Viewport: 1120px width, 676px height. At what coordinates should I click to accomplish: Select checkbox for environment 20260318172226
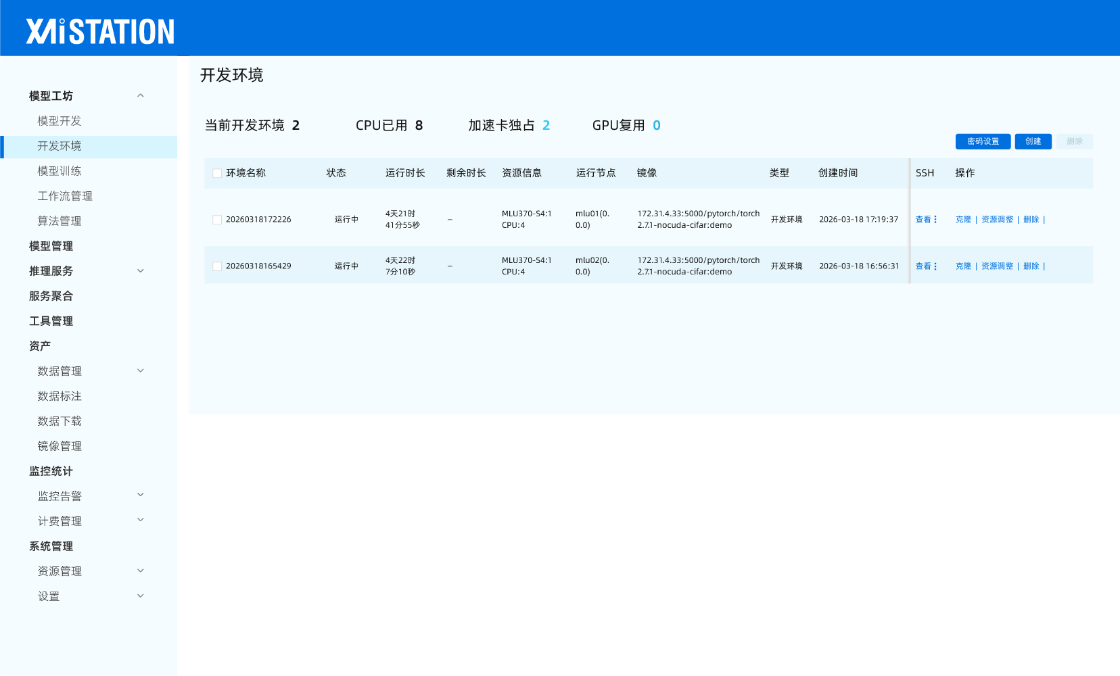pyautogui.click(x=217, y=220)
